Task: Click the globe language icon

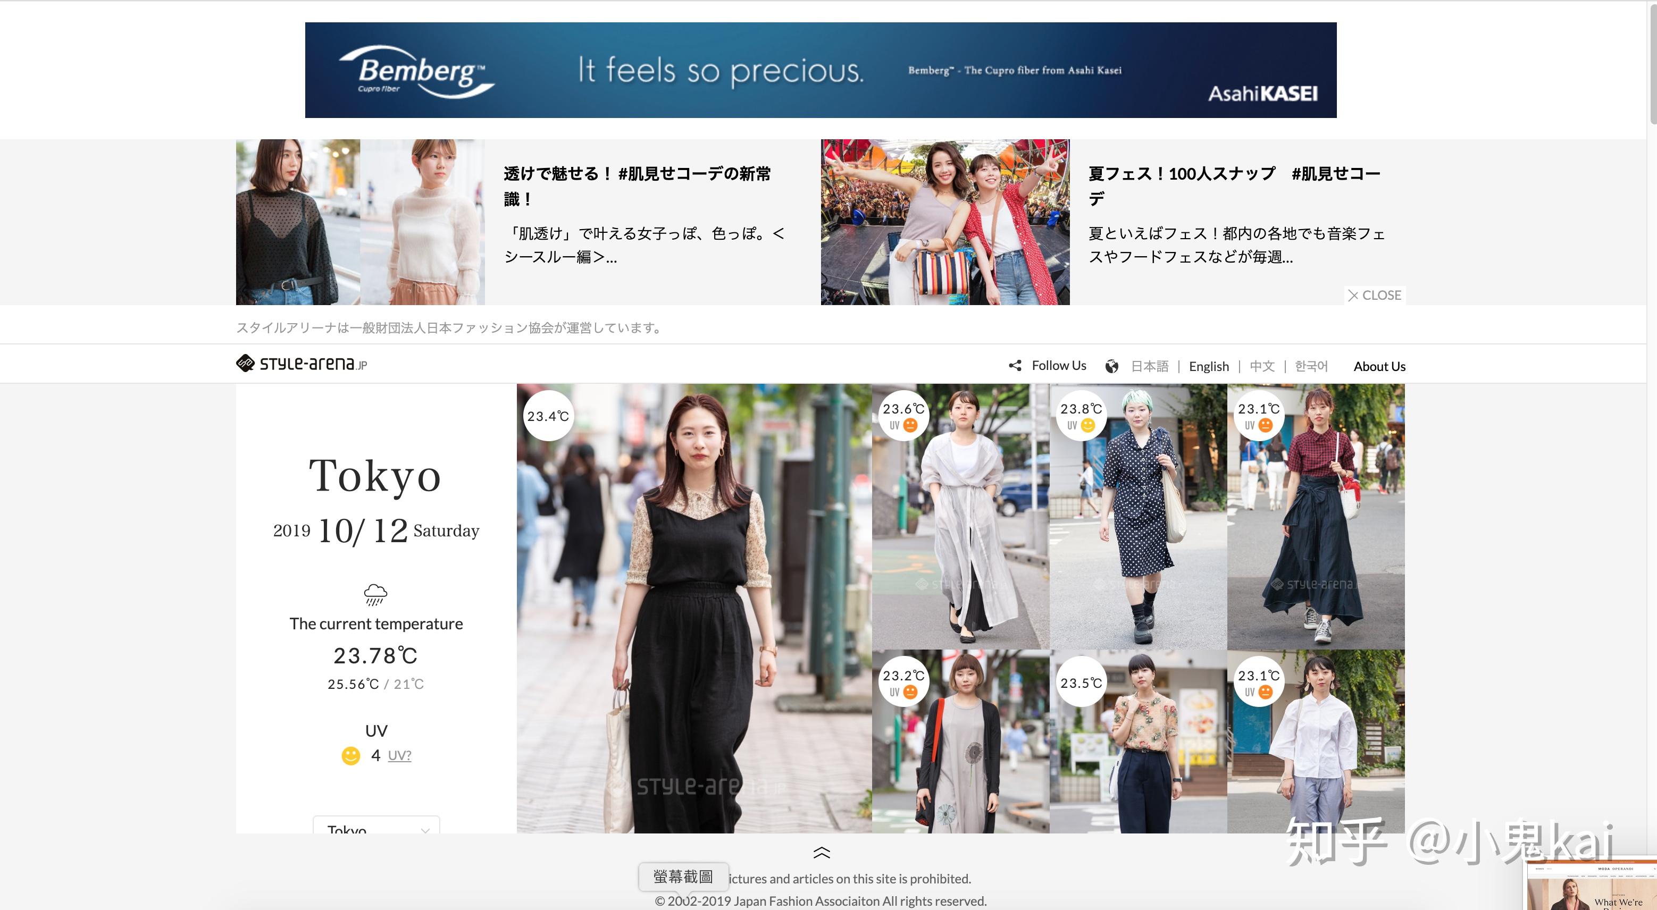Action: [1111, 366]
